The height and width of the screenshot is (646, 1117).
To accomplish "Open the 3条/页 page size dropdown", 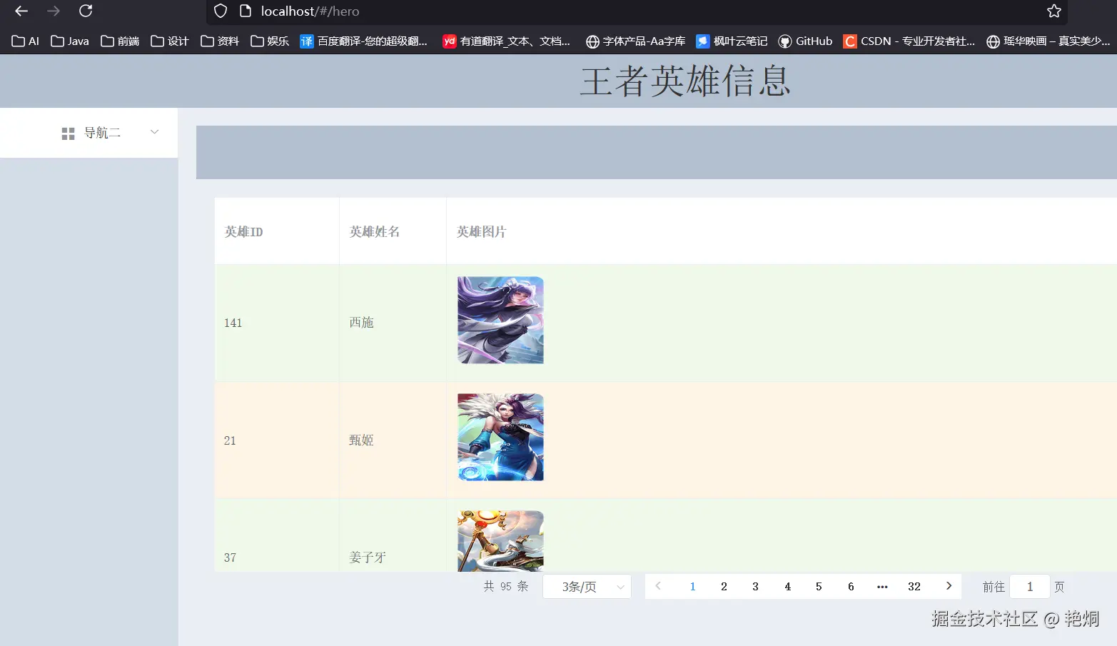I will 587,587.
